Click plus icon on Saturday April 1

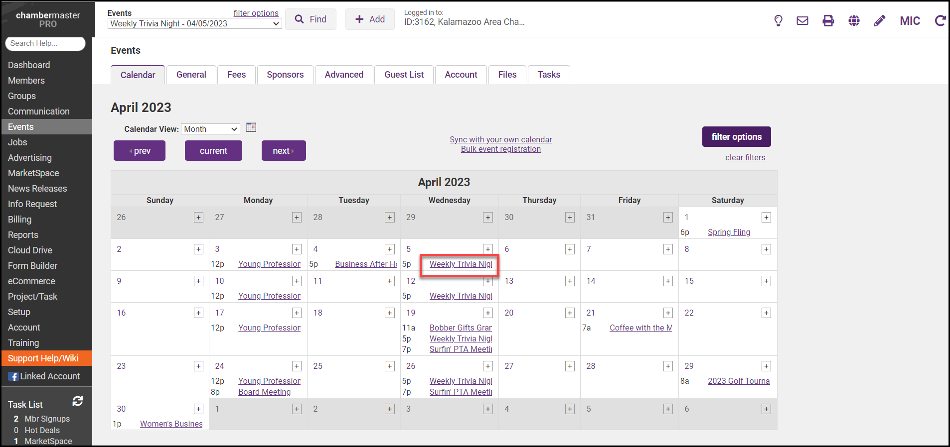pos(766,218)
